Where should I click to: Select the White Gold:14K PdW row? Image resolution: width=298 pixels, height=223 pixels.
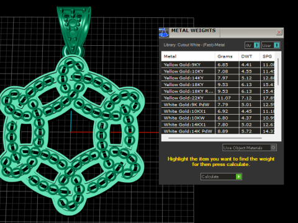tap(218, 131)
